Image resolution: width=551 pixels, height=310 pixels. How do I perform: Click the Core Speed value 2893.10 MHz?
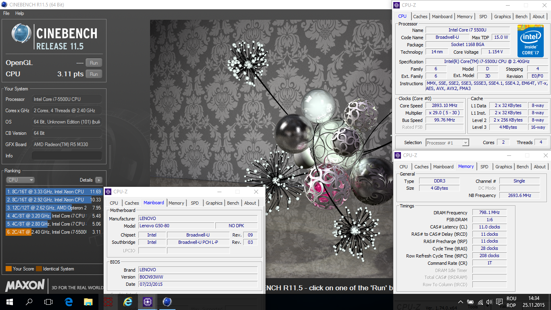pos(445,106)
